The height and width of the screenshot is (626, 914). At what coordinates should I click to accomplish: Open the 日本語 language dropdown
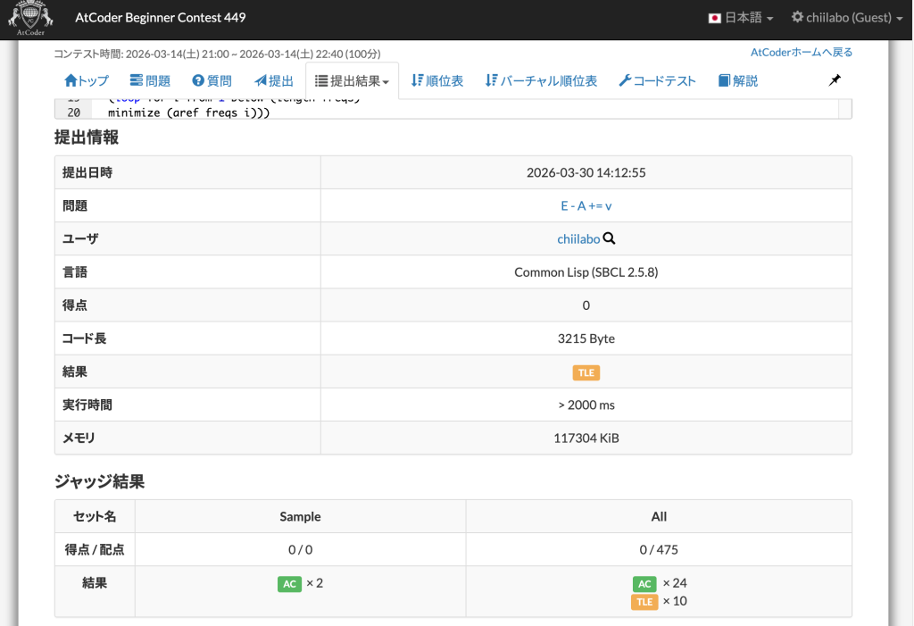[x=741, y=18]
